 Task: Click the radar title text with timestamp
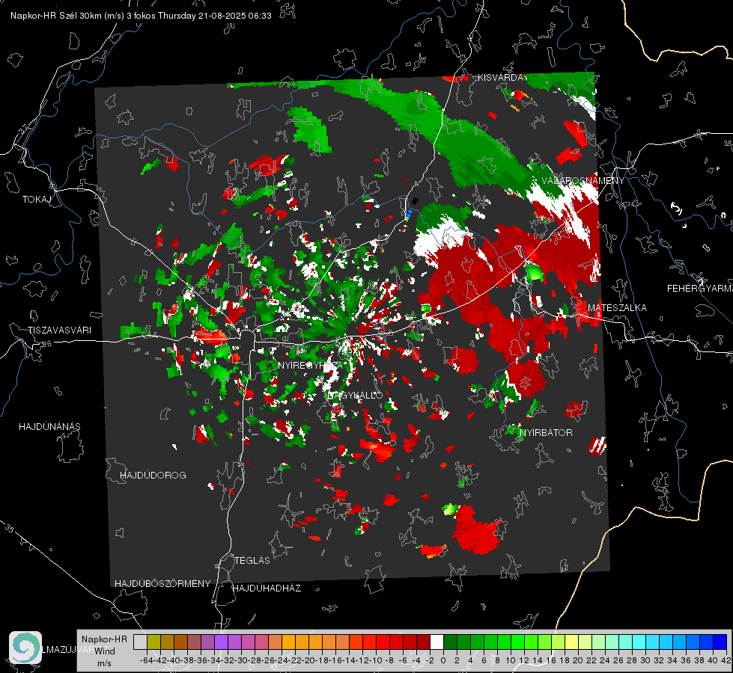141,16
